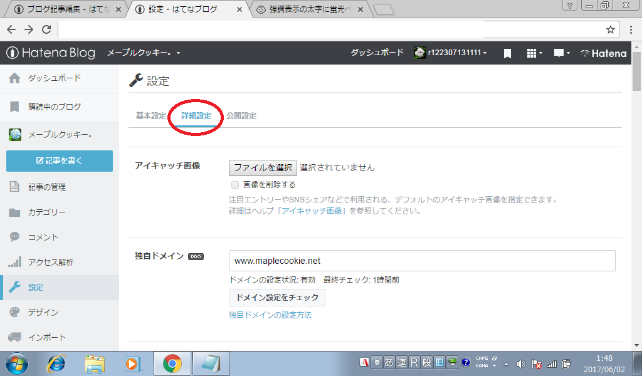Open Windows Explorer folder from the taskbar
This screenshot has width=642, height=376.
click(x=95, y=363)
